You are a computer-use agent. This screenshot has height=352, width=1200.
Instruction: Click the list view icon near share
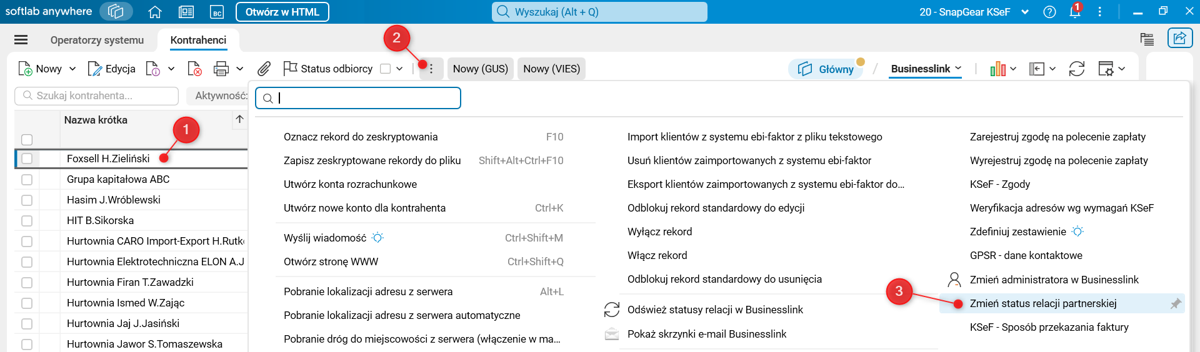click(x=1147, y=39)
